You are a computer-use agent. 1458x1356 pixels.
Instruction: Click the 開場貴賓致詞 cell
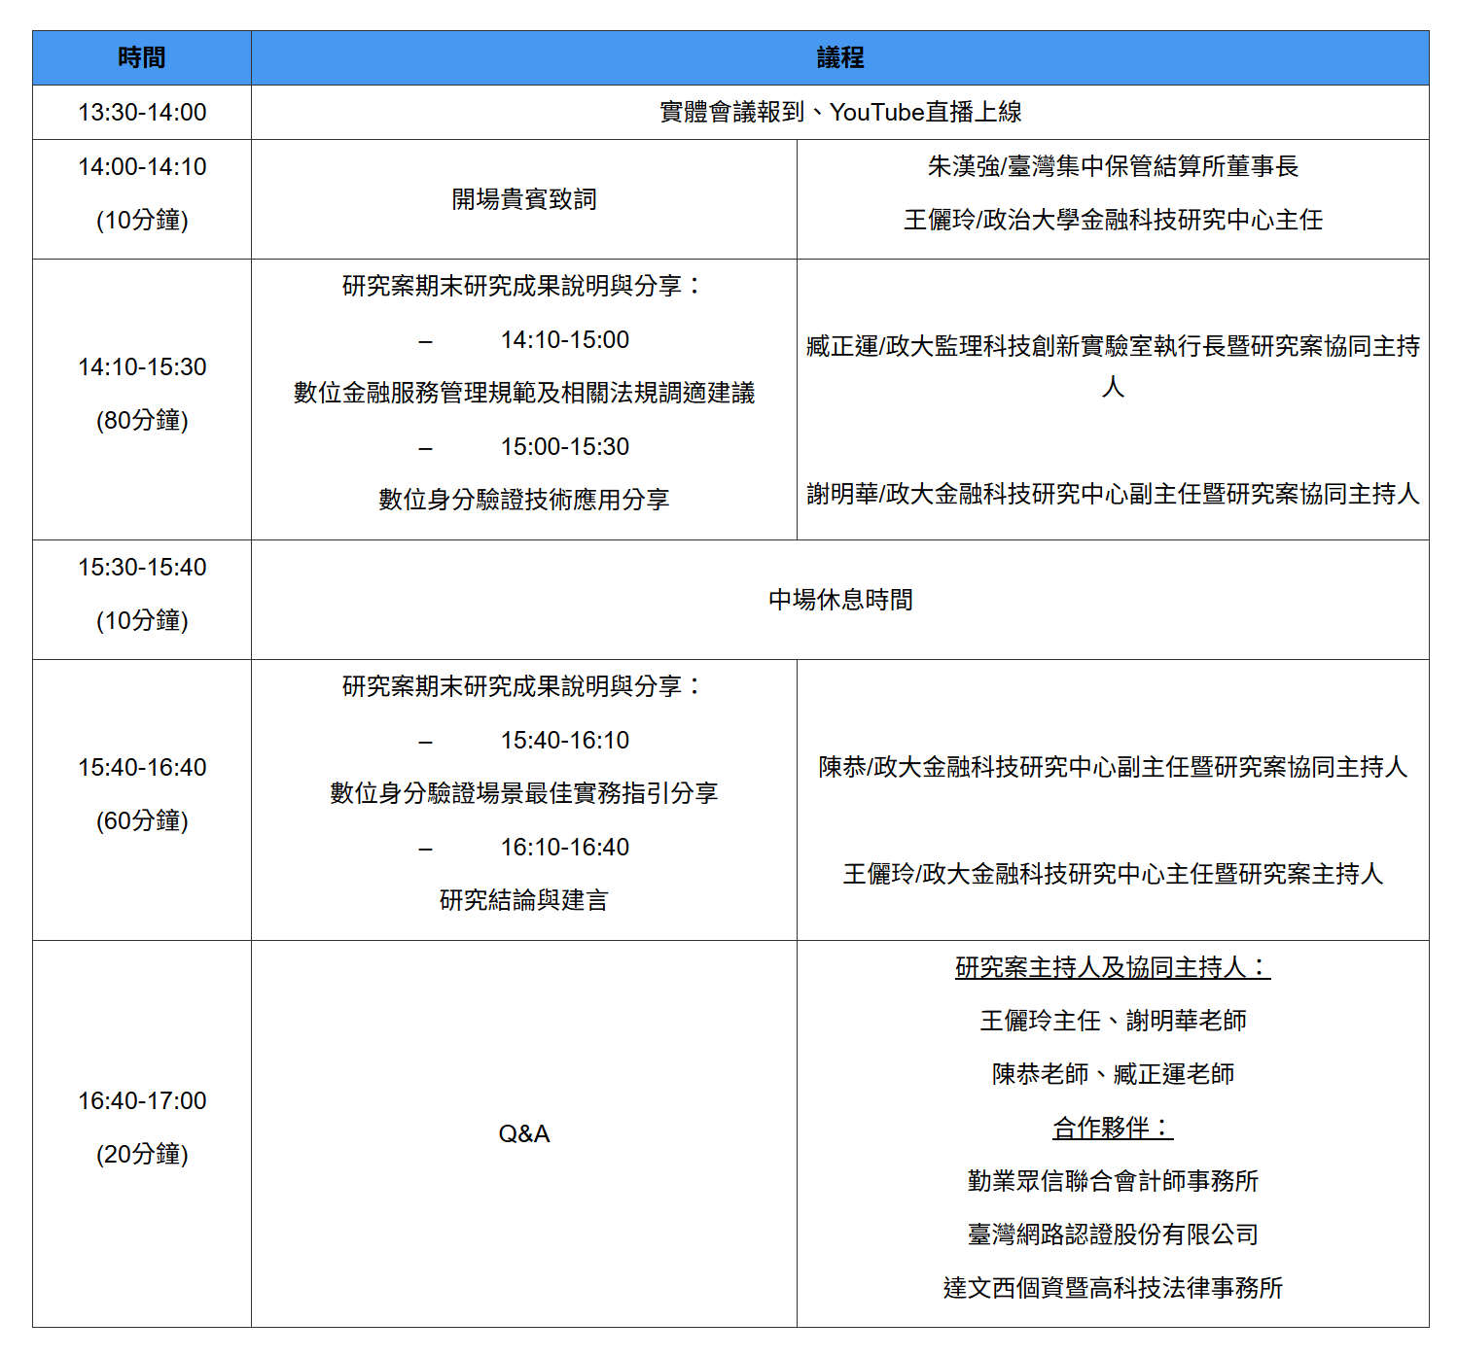point(523,199)
